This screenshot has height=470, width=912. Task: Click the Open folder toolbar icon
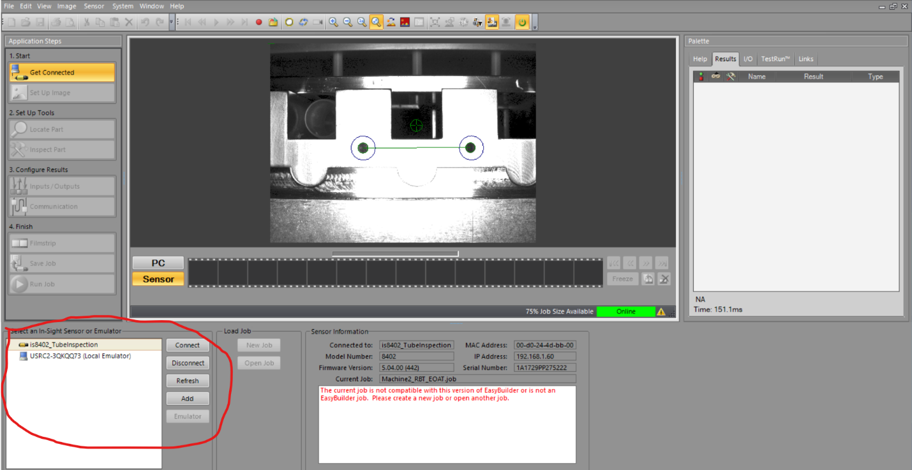coord(26,22)
